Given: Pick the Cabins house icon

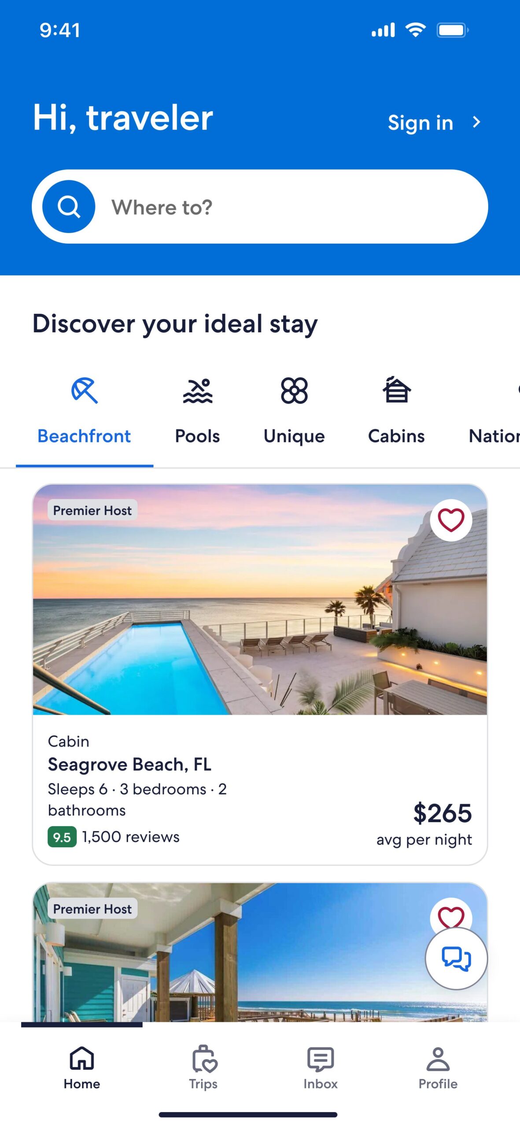Looking at the screenshot, I should [396, 390].
